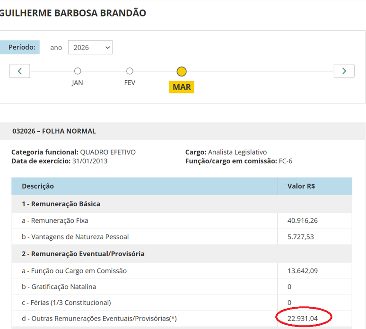Viewport: 366px width, 329px height.
Task: Click the Remuneração Fixa value 40.916,26
Action: click(x=303, y=220)
